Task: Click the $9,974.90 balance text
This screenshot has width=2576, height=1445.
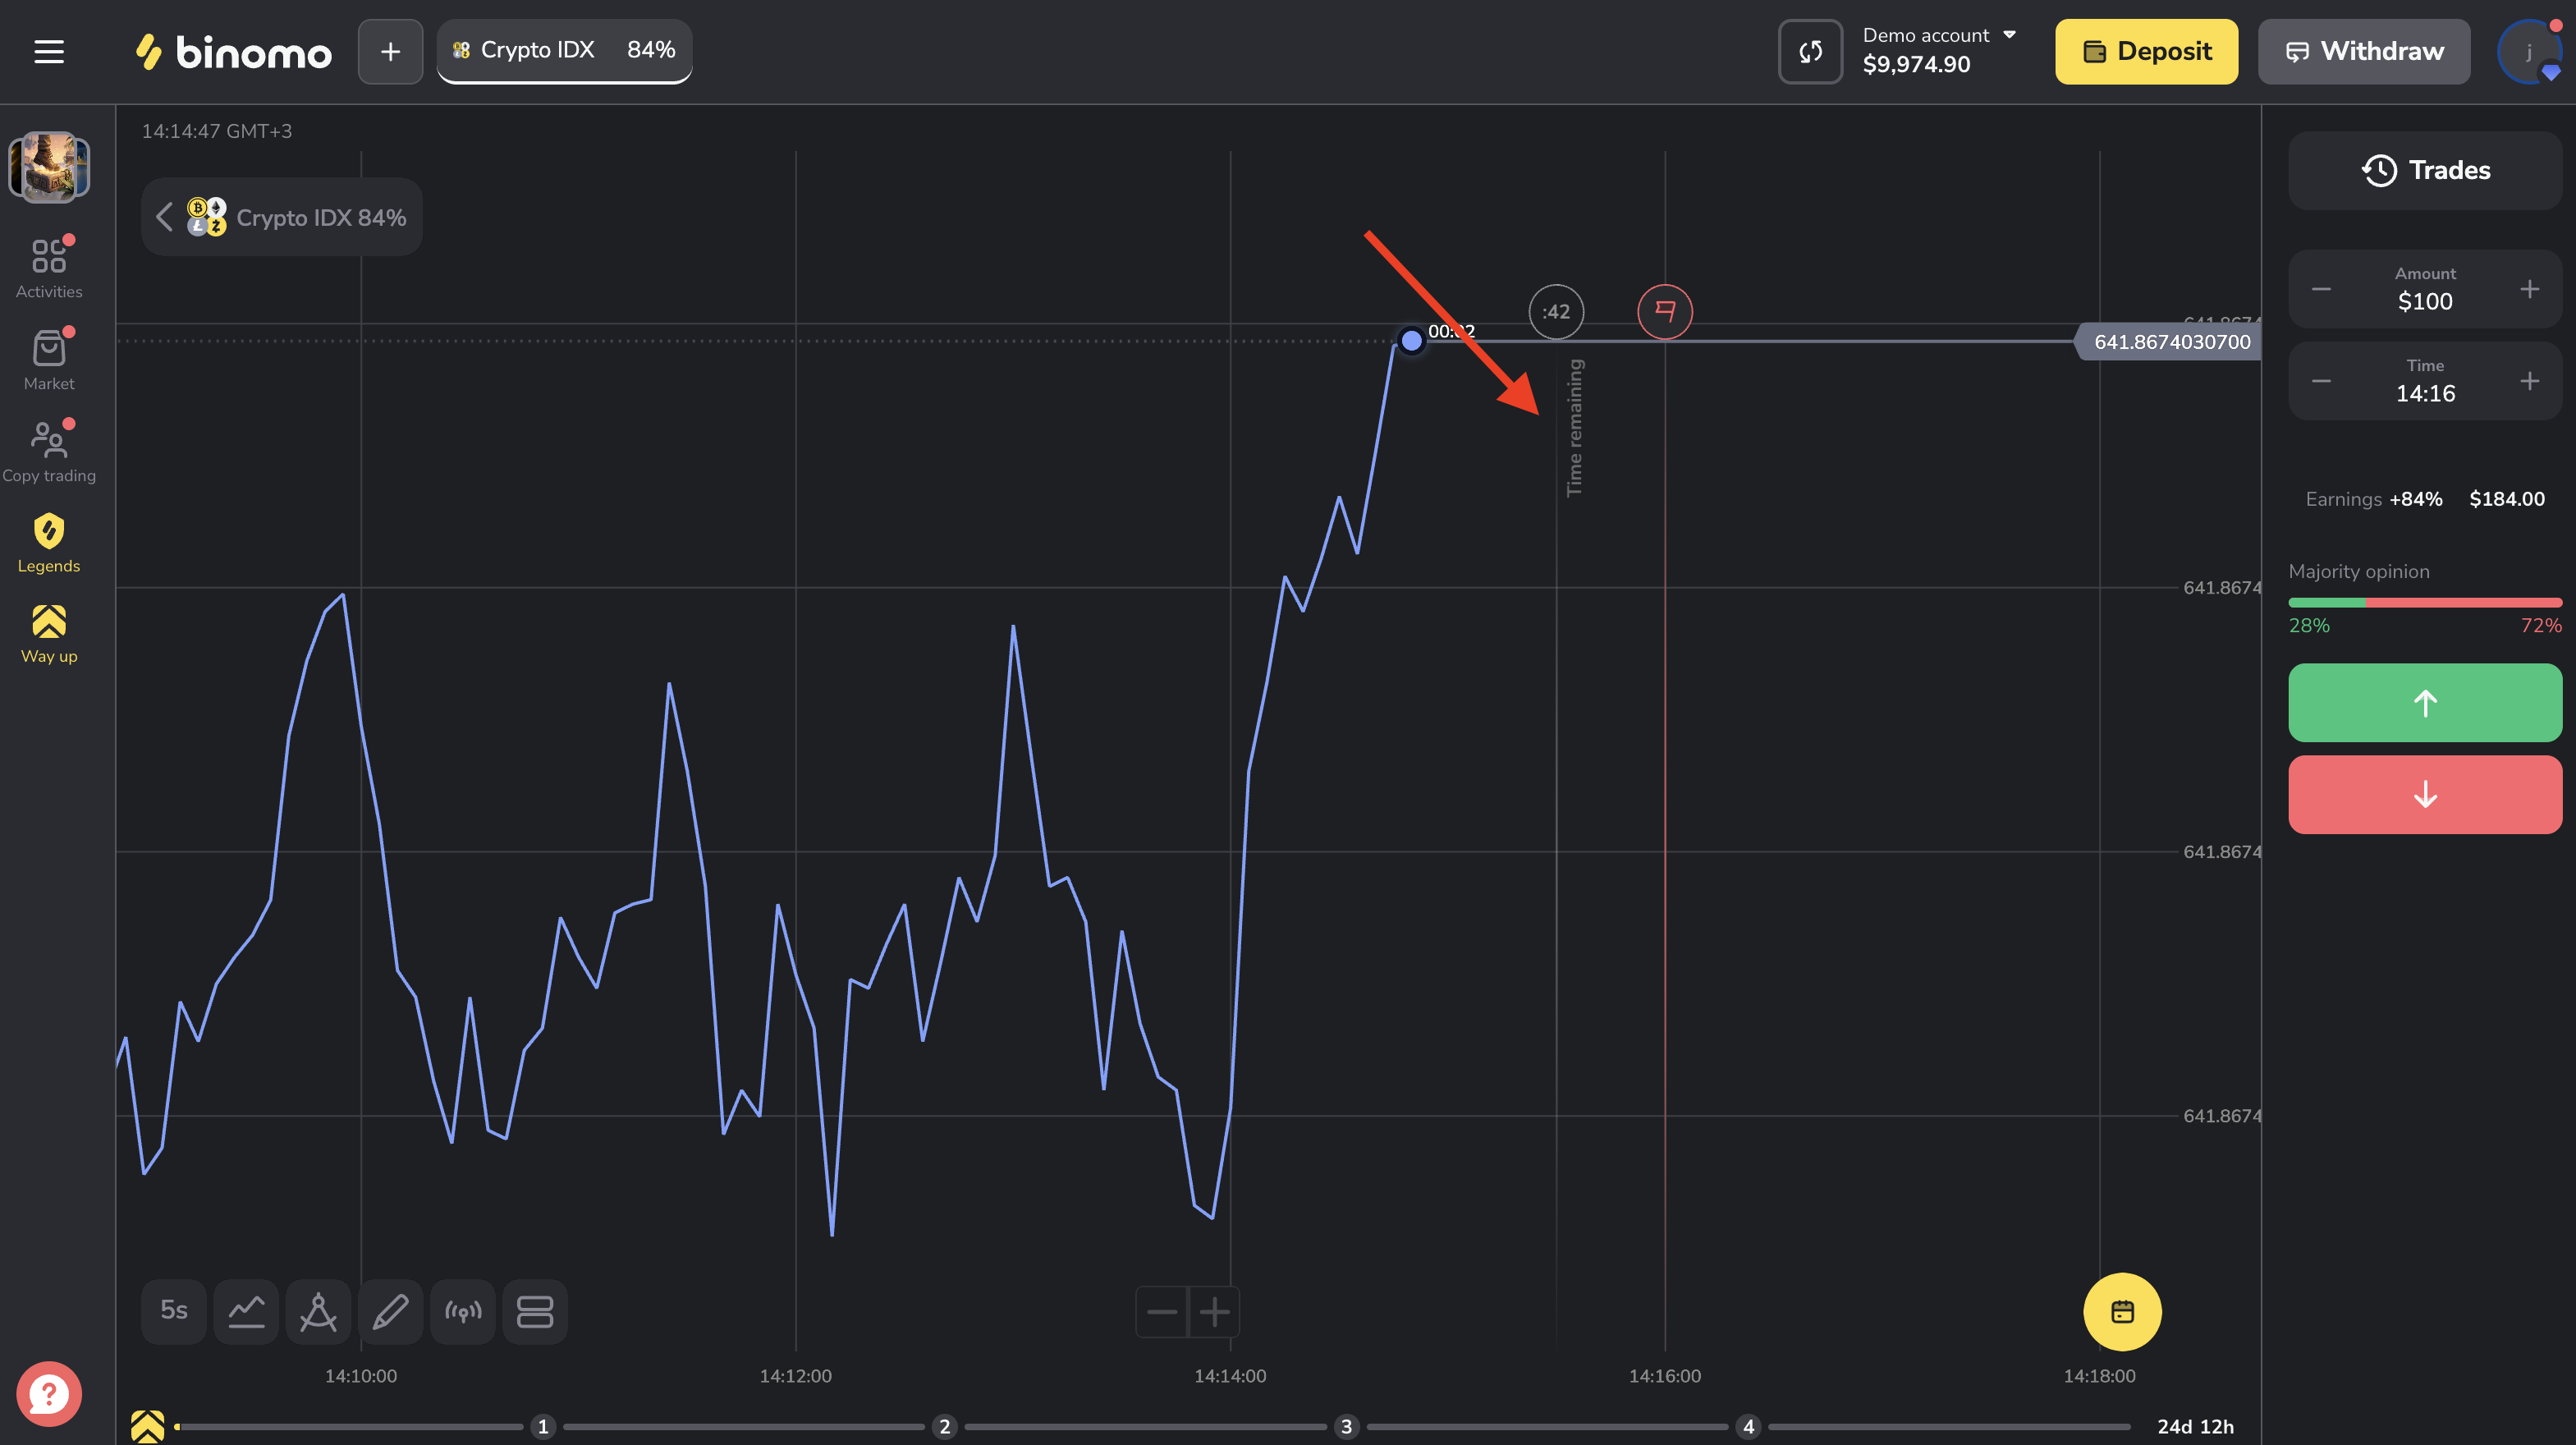Action: click(x=1916, y=64)
